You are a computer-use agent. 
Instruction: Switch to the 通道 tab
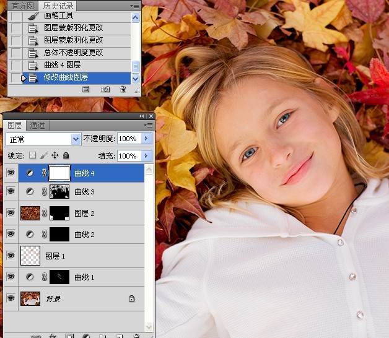click(x=37, y=125)
